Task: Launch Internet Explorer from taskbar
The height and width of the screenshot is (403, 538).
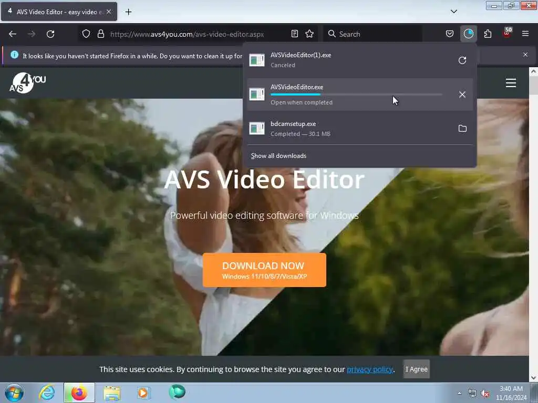Action: pos(47,393)
